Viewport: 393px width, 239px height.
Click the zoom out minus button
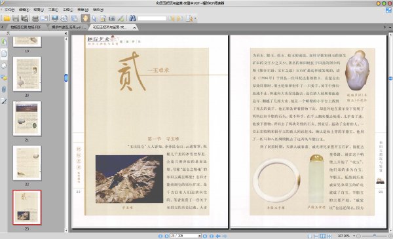359,236
